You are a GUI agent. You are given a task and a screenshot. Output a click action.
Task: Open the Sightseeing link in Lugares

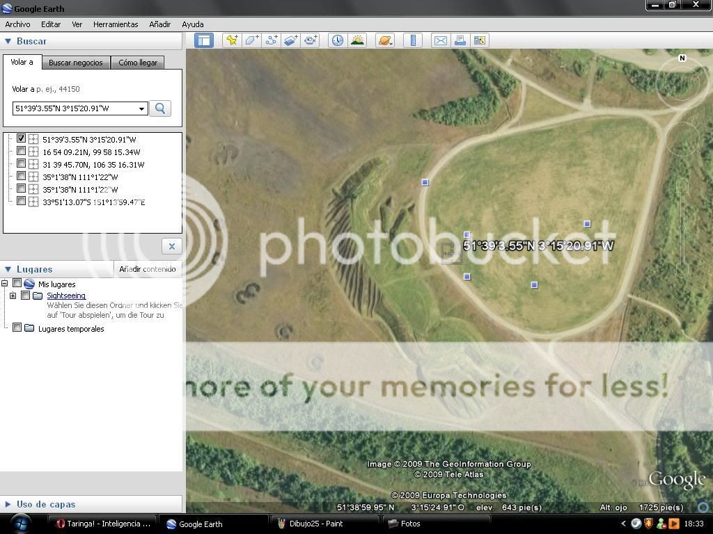click(x=66, y=296)
